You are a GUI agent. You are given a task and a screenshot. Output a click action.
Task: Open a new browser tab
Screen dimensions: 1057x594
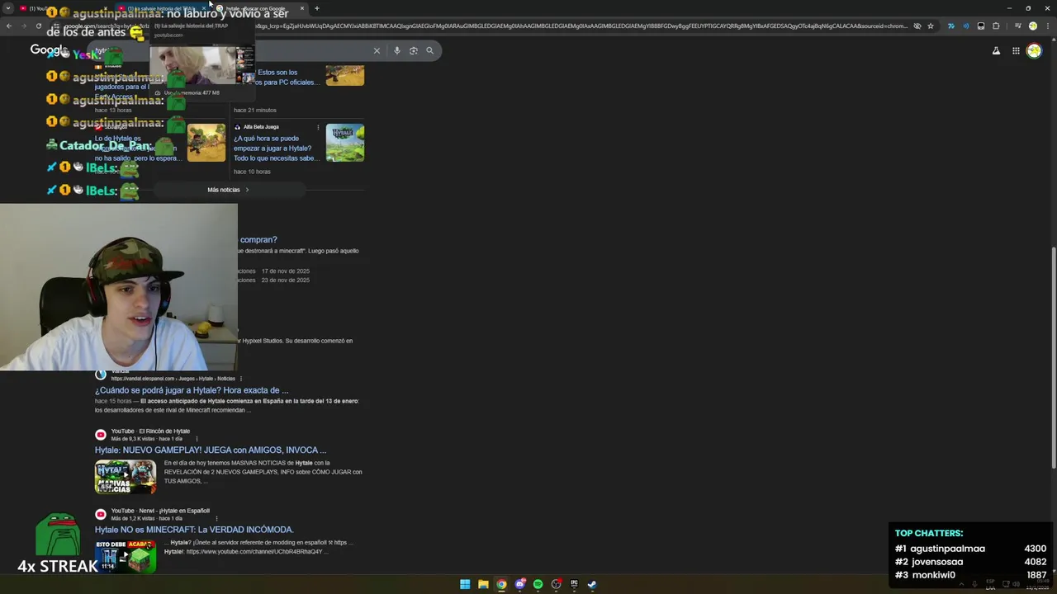(x=317, y=8)
